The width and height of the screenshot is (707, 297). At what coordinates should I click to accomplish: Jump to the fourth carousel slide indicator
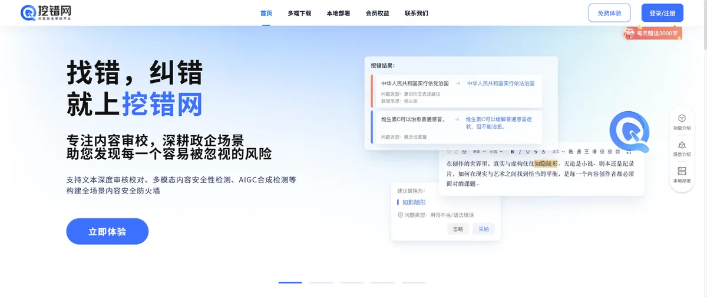pyautogui.click(x=382, y=283)
